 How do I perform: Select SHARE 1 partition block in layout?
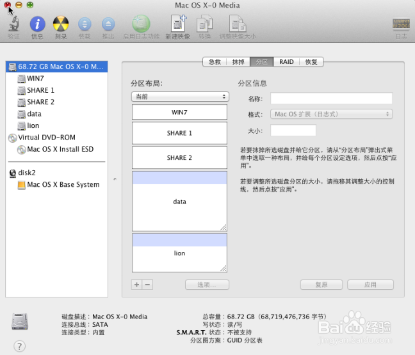click(180, 133)
